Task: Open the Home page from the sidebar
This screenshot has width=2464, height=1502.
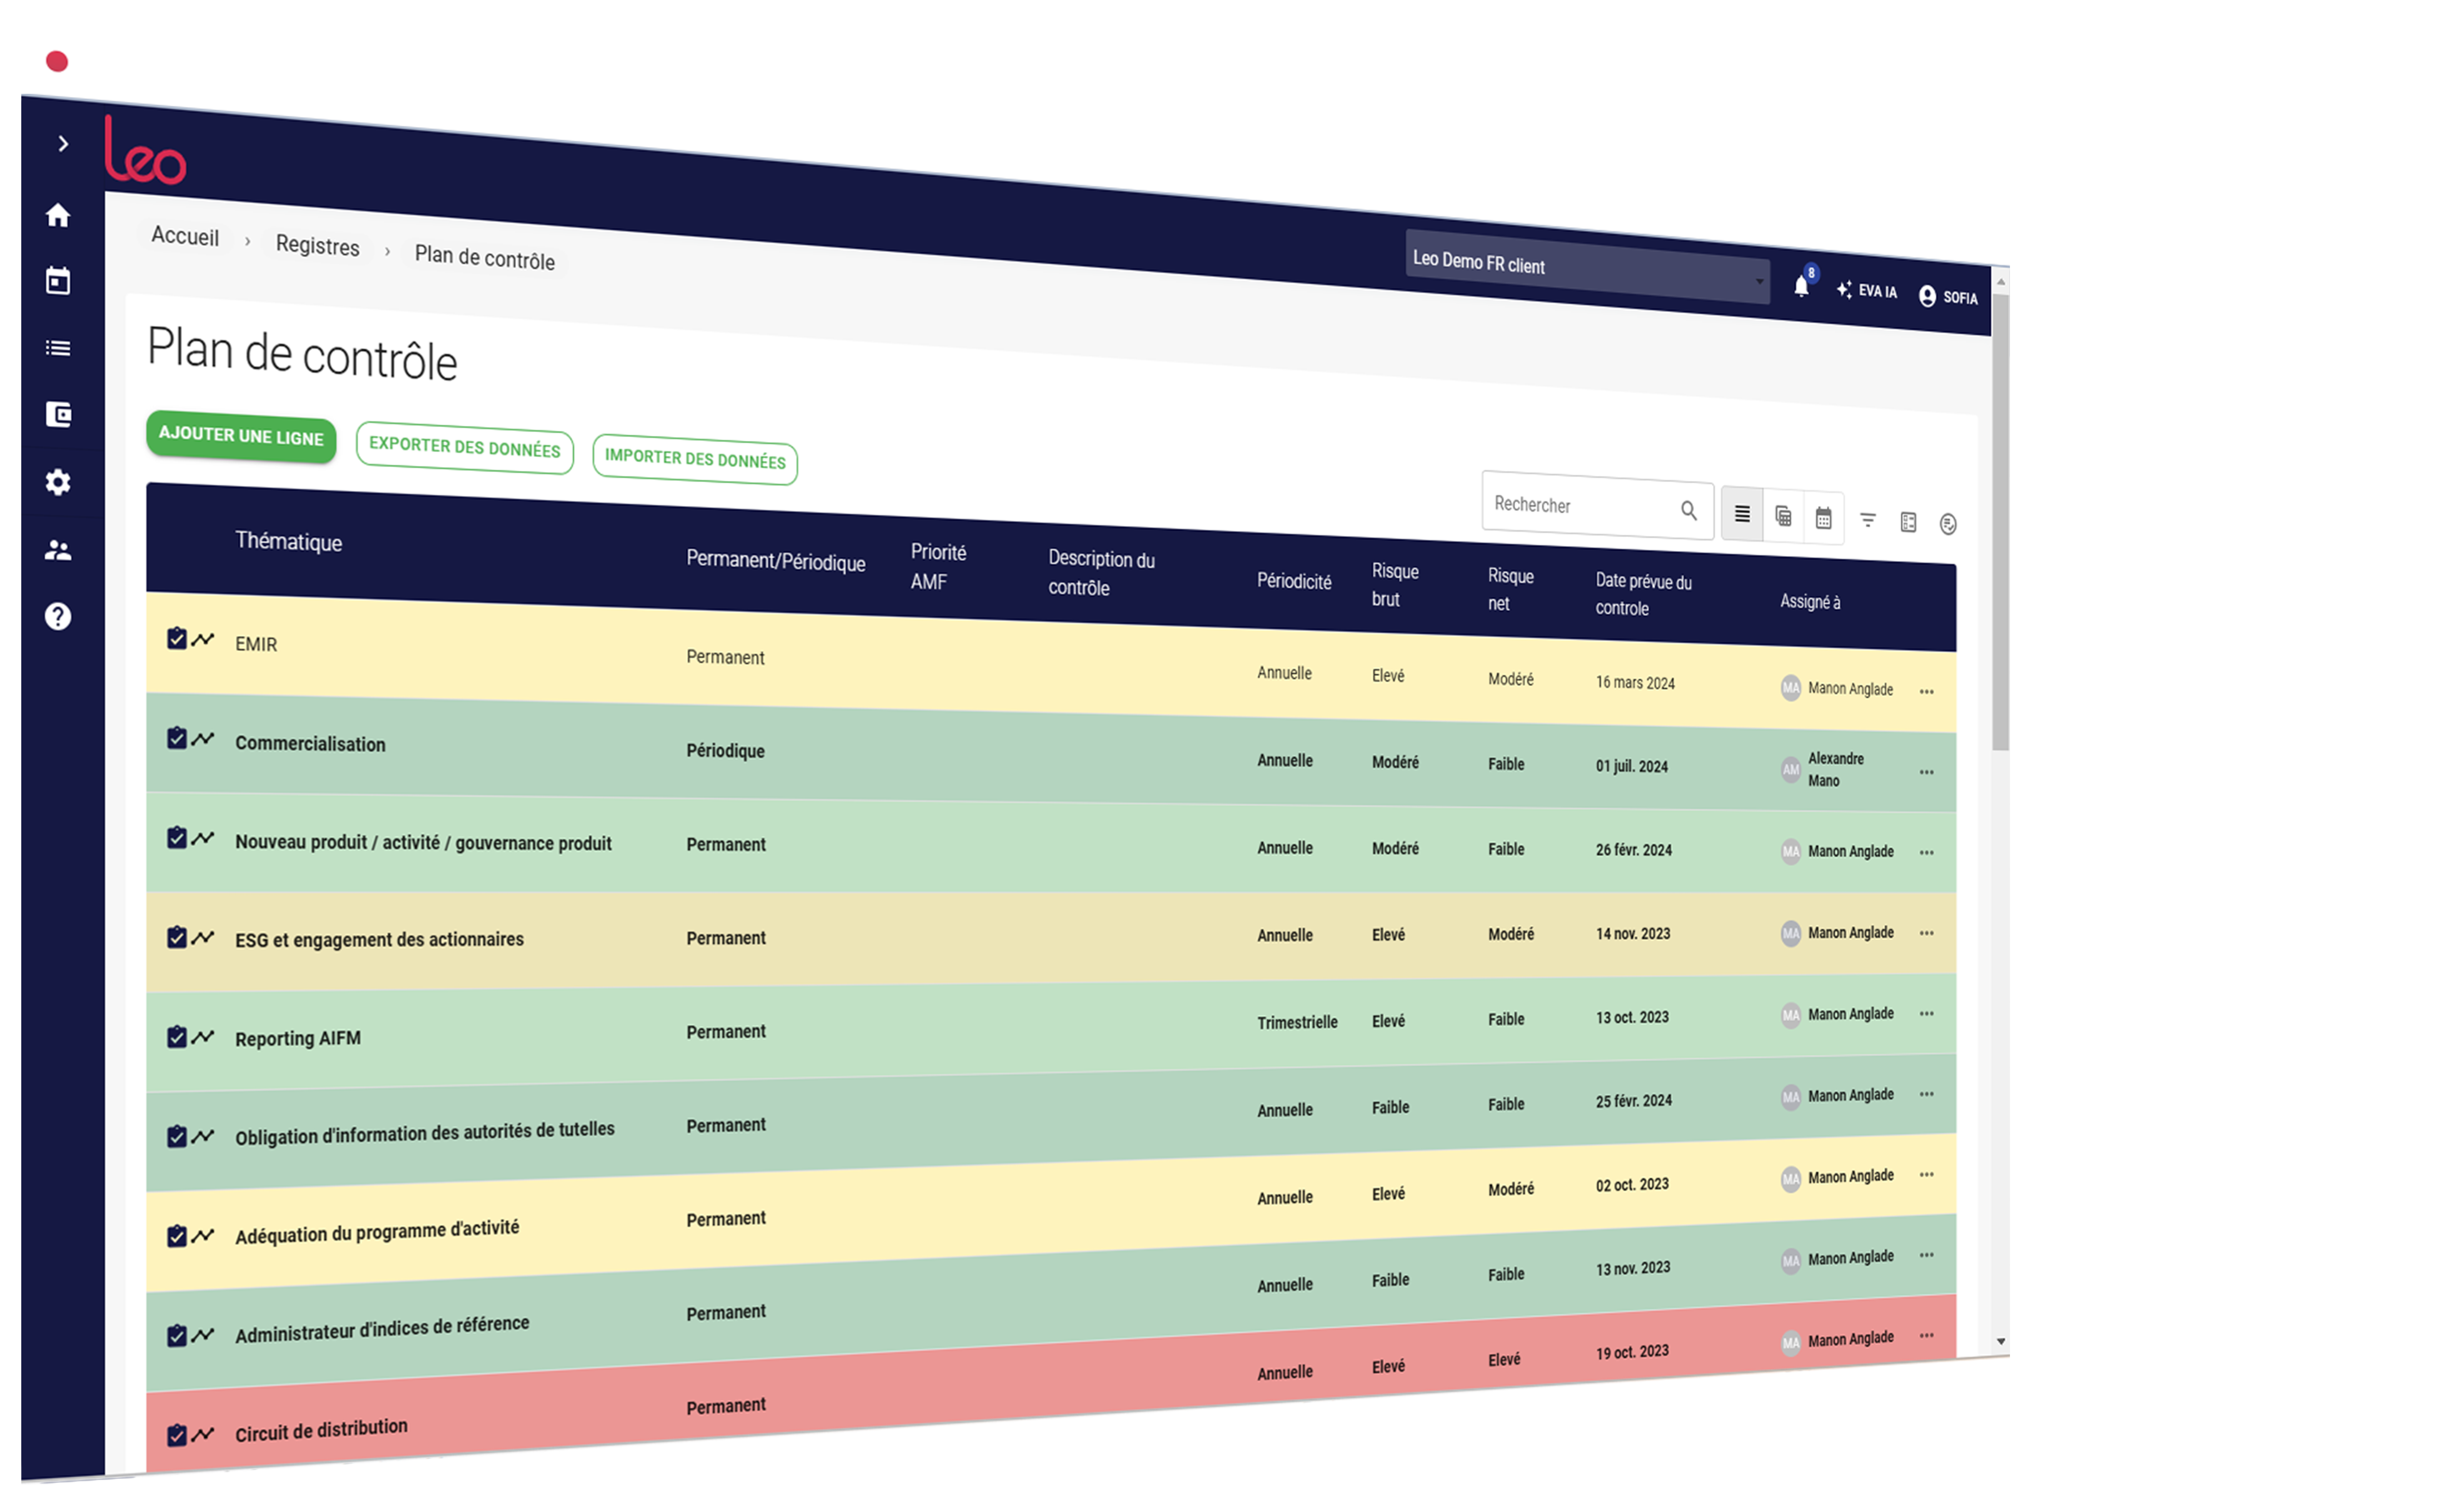Action: (x=58, y=215)
